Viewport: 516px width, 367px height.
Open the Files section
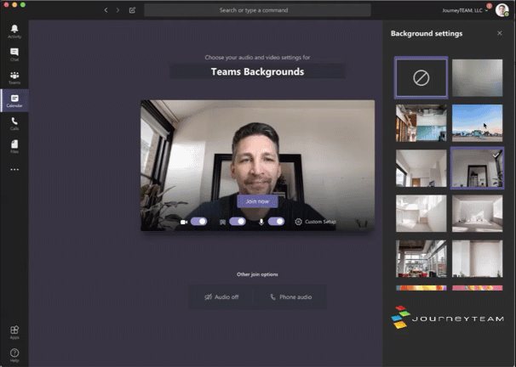point(14,146)
